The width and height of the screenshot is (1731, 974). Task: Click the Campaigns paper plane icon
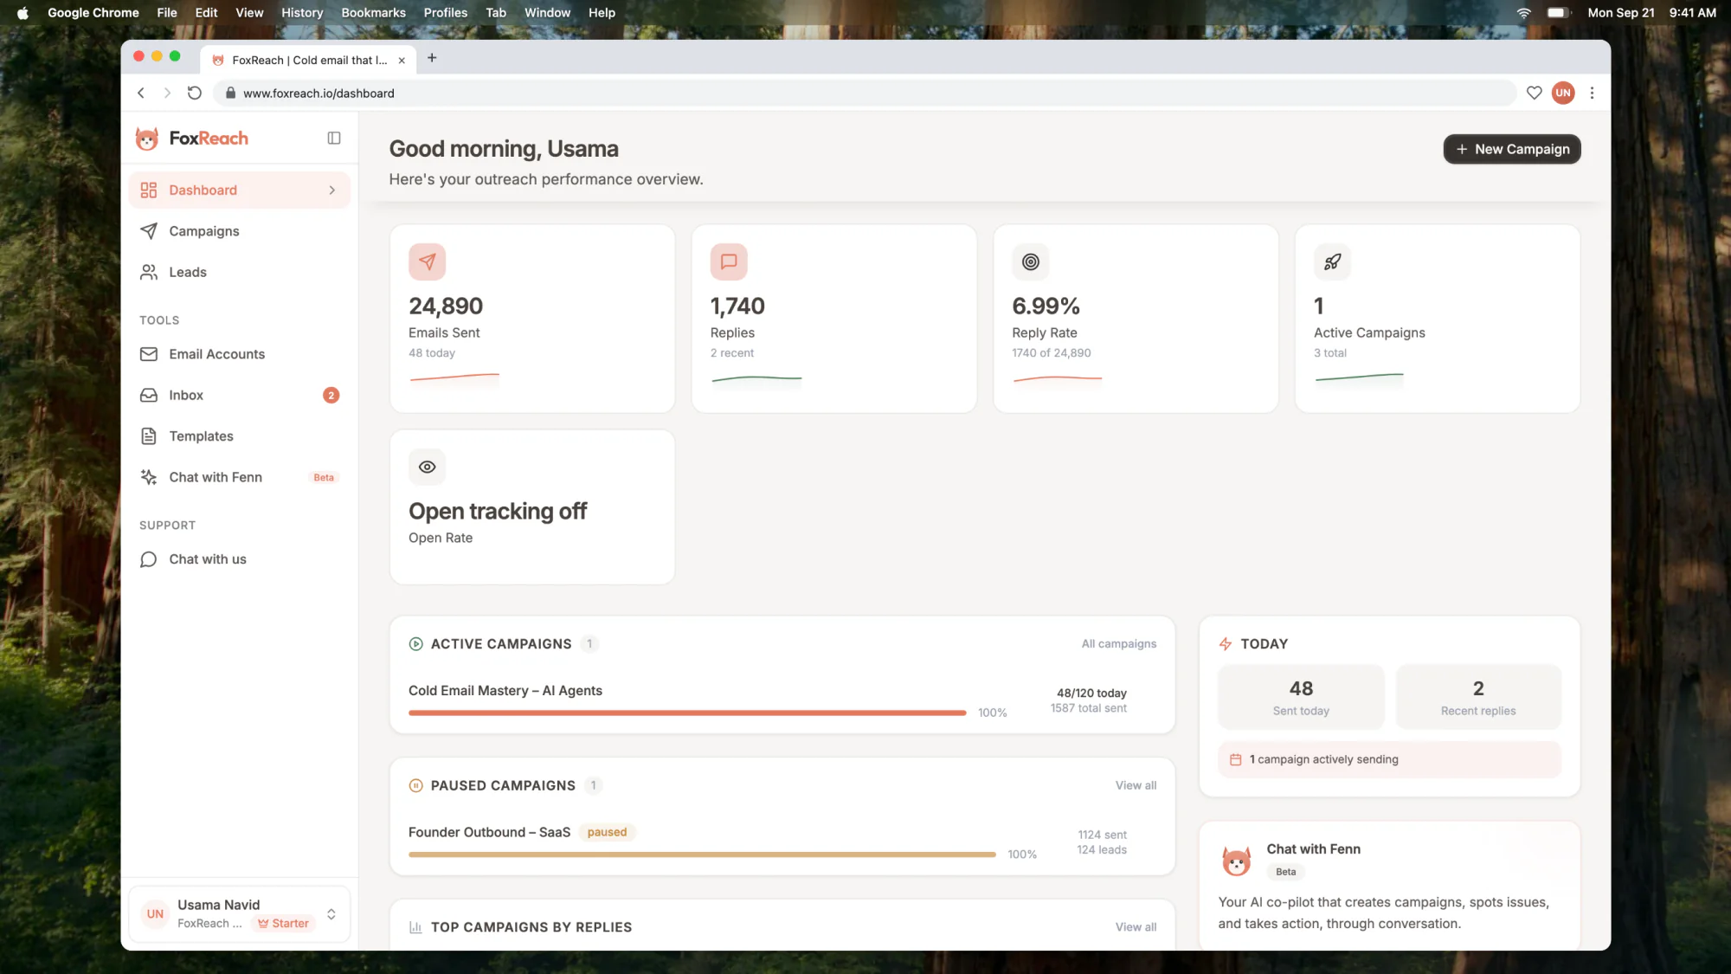tap(149, 231)
